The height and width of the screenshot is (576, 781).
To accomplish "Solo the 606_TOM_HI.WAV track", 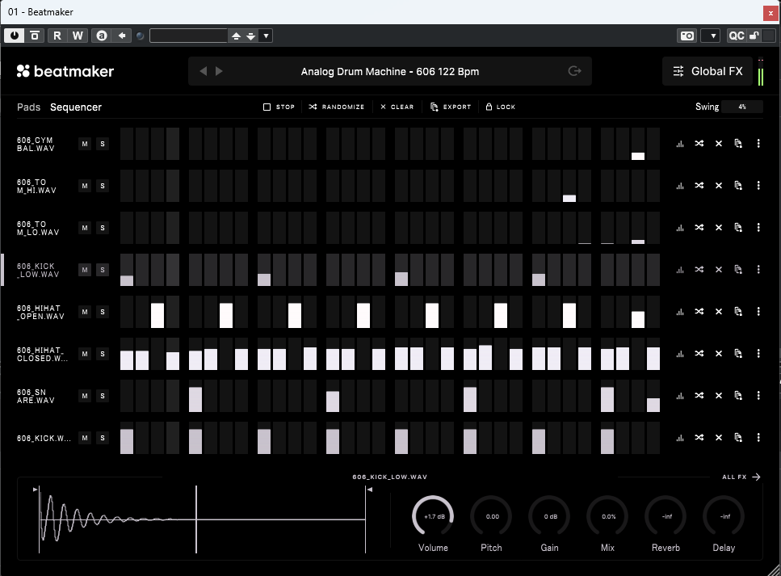I will 103,186.
